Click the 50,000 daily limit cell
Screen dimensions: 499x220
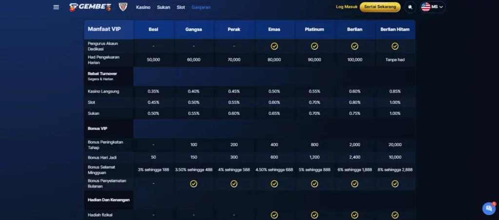click(x=154, y=60)
